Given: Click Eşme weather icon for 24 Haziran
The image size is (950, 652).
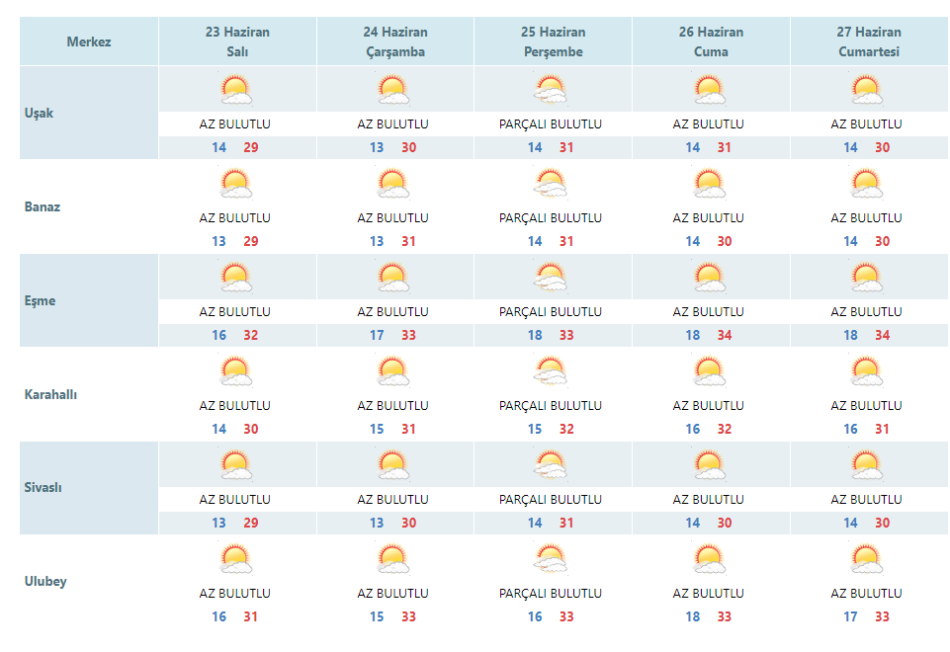Looking at the screenshot, I should (x=393, y=278).
